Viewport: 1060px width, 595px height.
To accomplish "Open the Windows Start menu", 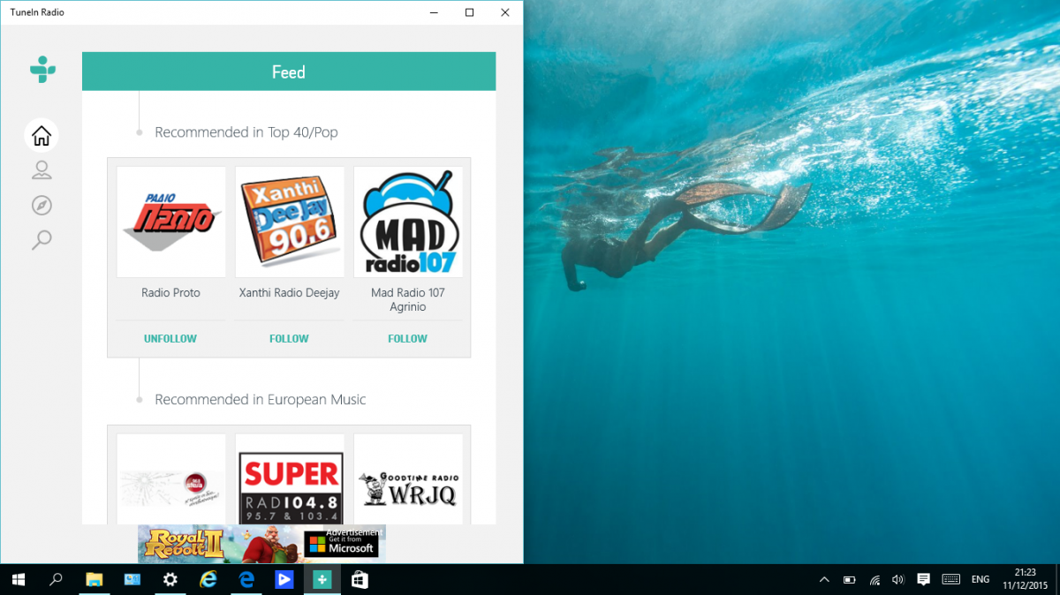I will (x=19, y=580).
